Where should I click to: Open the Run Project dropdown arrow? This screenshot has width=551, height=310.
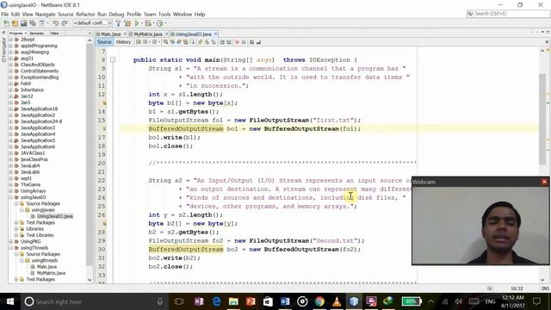tap(142, 23)
